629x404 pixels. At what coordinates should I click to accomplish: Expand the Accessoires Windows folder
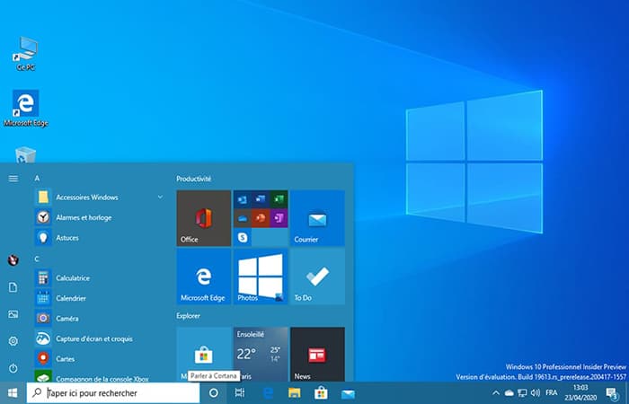(99, 198)
